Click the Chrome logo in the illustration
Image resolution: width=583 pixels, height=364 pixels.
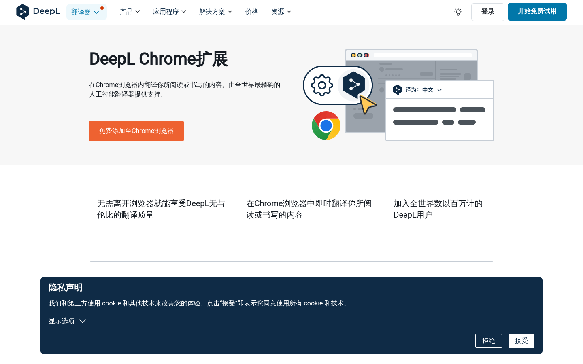[x=326, y=126]
